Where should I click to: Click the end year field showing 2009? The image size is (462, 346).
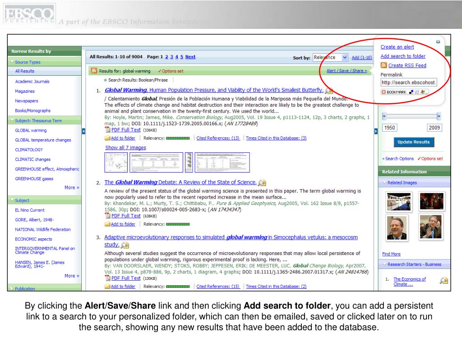click(x=434, y=127)
